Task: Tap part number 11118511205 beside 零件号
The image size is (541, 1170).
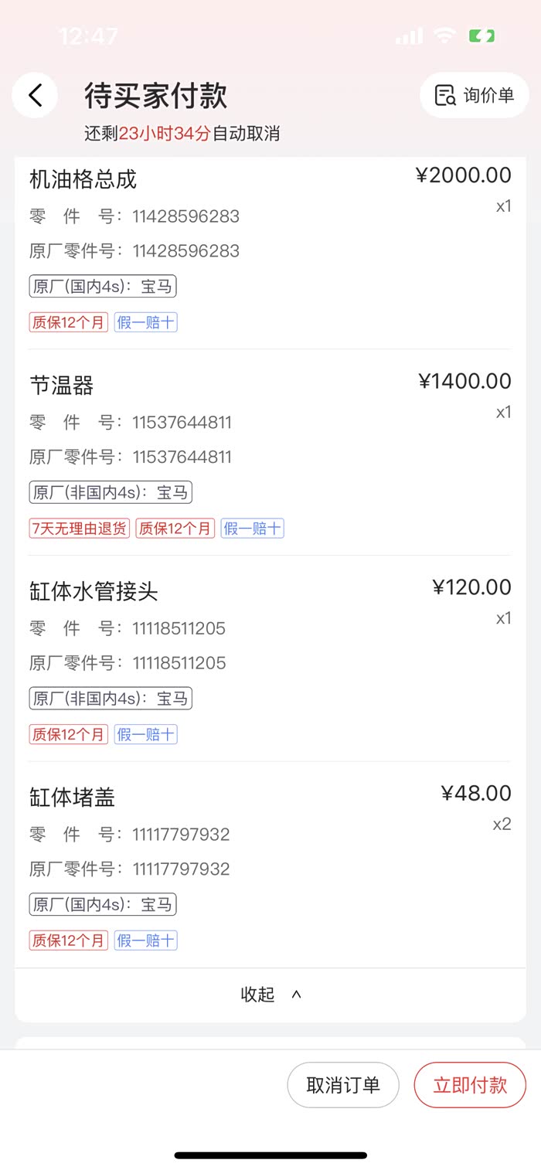Action: pos(179,628)
